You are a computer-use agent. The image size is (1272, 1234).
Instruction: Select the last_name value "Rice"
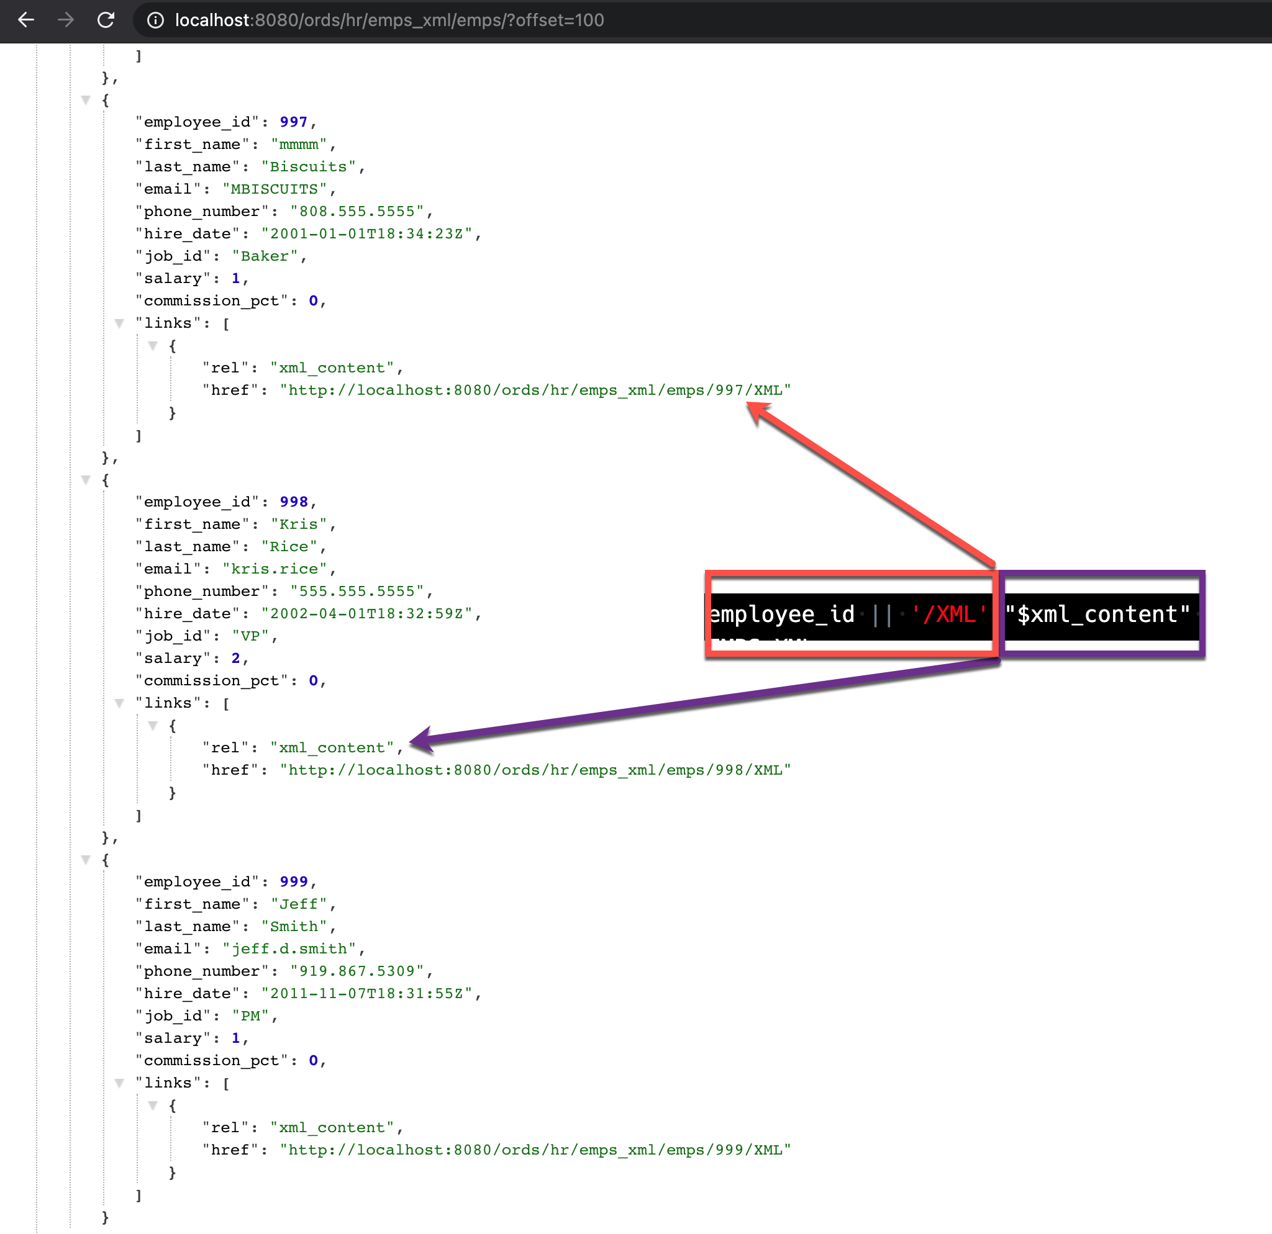289,547
